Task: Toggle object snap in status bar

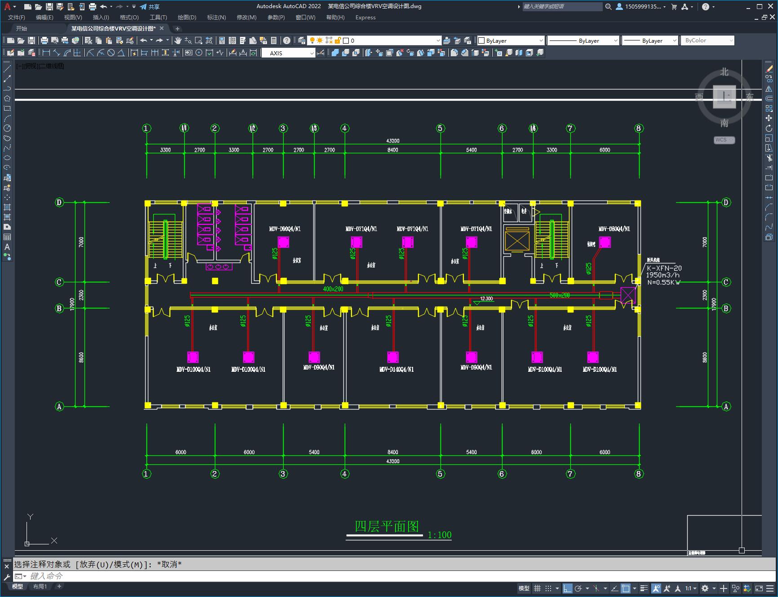Action: [626, 588]
